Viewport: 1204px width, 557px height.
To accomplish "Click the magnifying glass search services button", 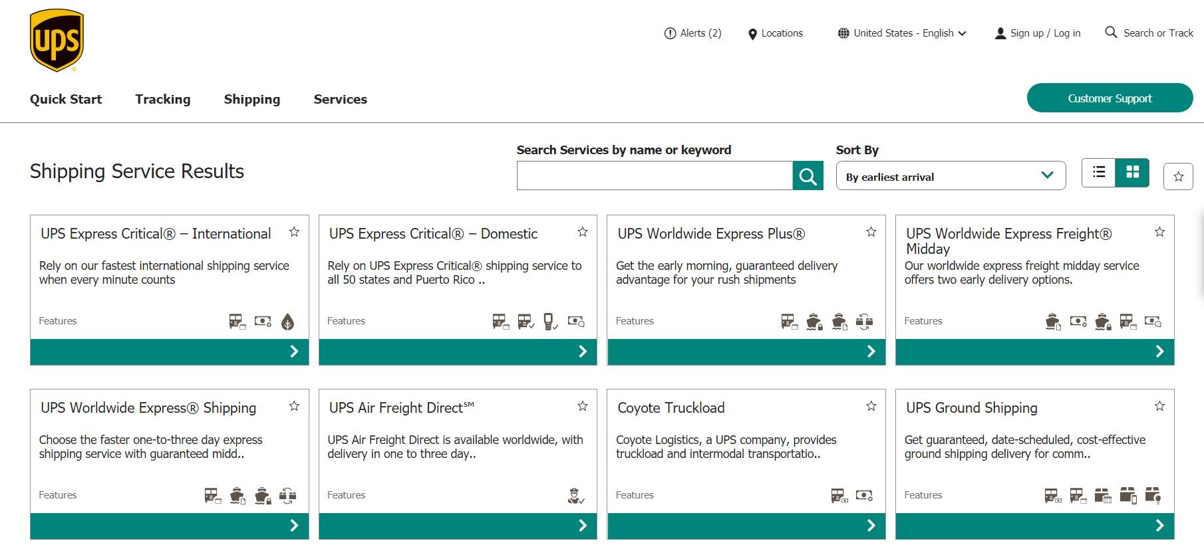I will pos(808,176).
